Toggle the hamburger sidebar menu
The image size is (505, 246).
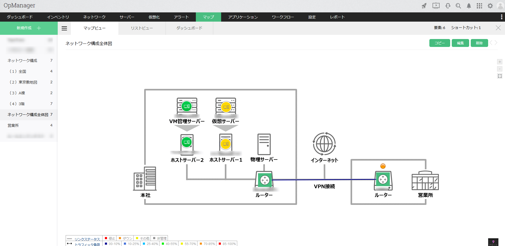(x=64, y=28)
